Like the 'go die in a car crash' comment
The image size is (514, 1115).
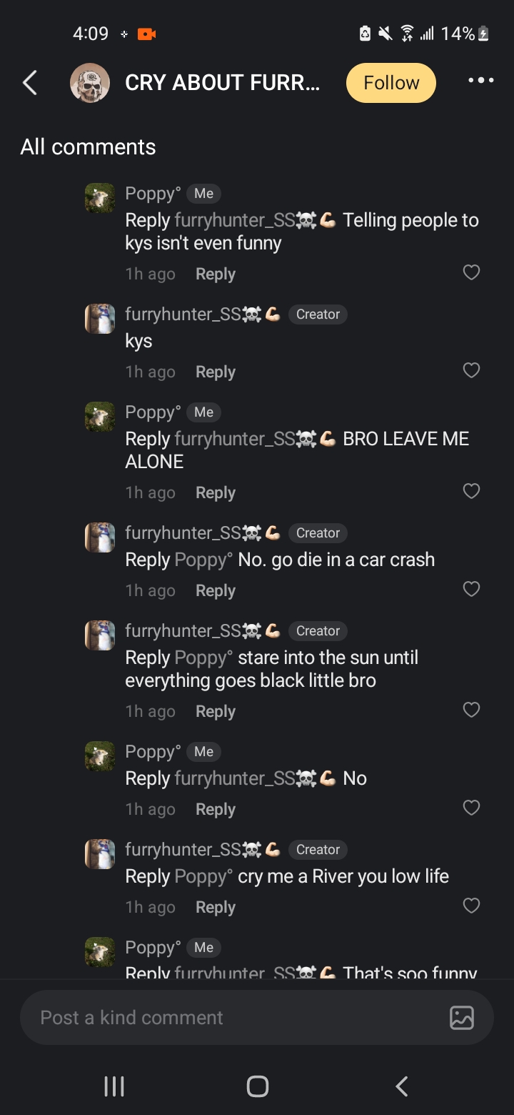[471, 589]
